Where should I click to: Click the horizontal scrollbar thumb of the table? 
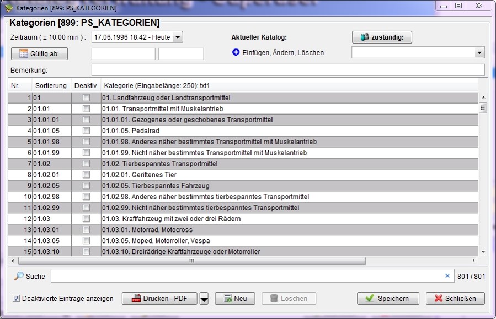192,261
